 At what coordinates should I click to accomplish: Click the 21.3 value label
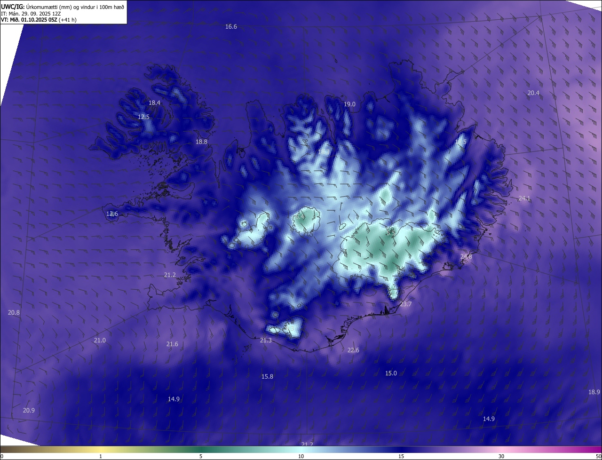[266, 341]
